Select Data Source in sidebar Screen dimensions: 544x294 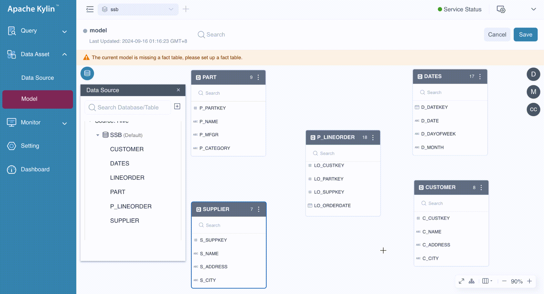pyautogui.click(x=37, y=78)
